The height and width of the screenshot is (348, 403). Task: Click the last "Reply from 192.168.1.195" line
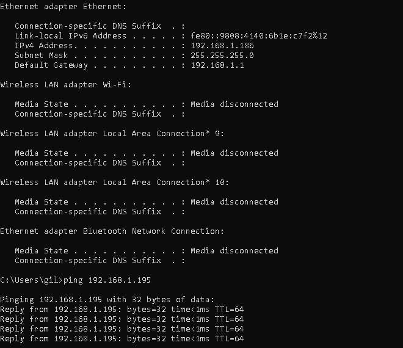(x=122, y=339)
